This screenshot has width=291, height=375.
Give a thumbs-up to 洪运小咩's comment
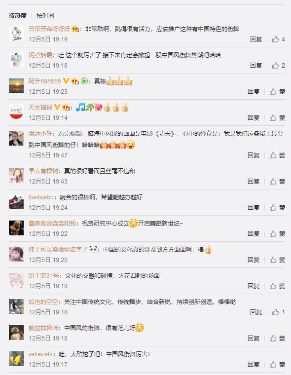tap(277, 155)
